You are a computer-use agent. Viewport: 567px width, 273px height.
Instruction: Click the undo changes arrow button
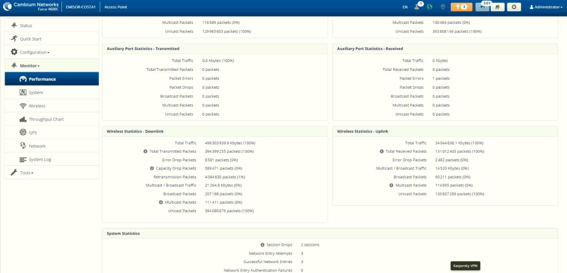482,7
